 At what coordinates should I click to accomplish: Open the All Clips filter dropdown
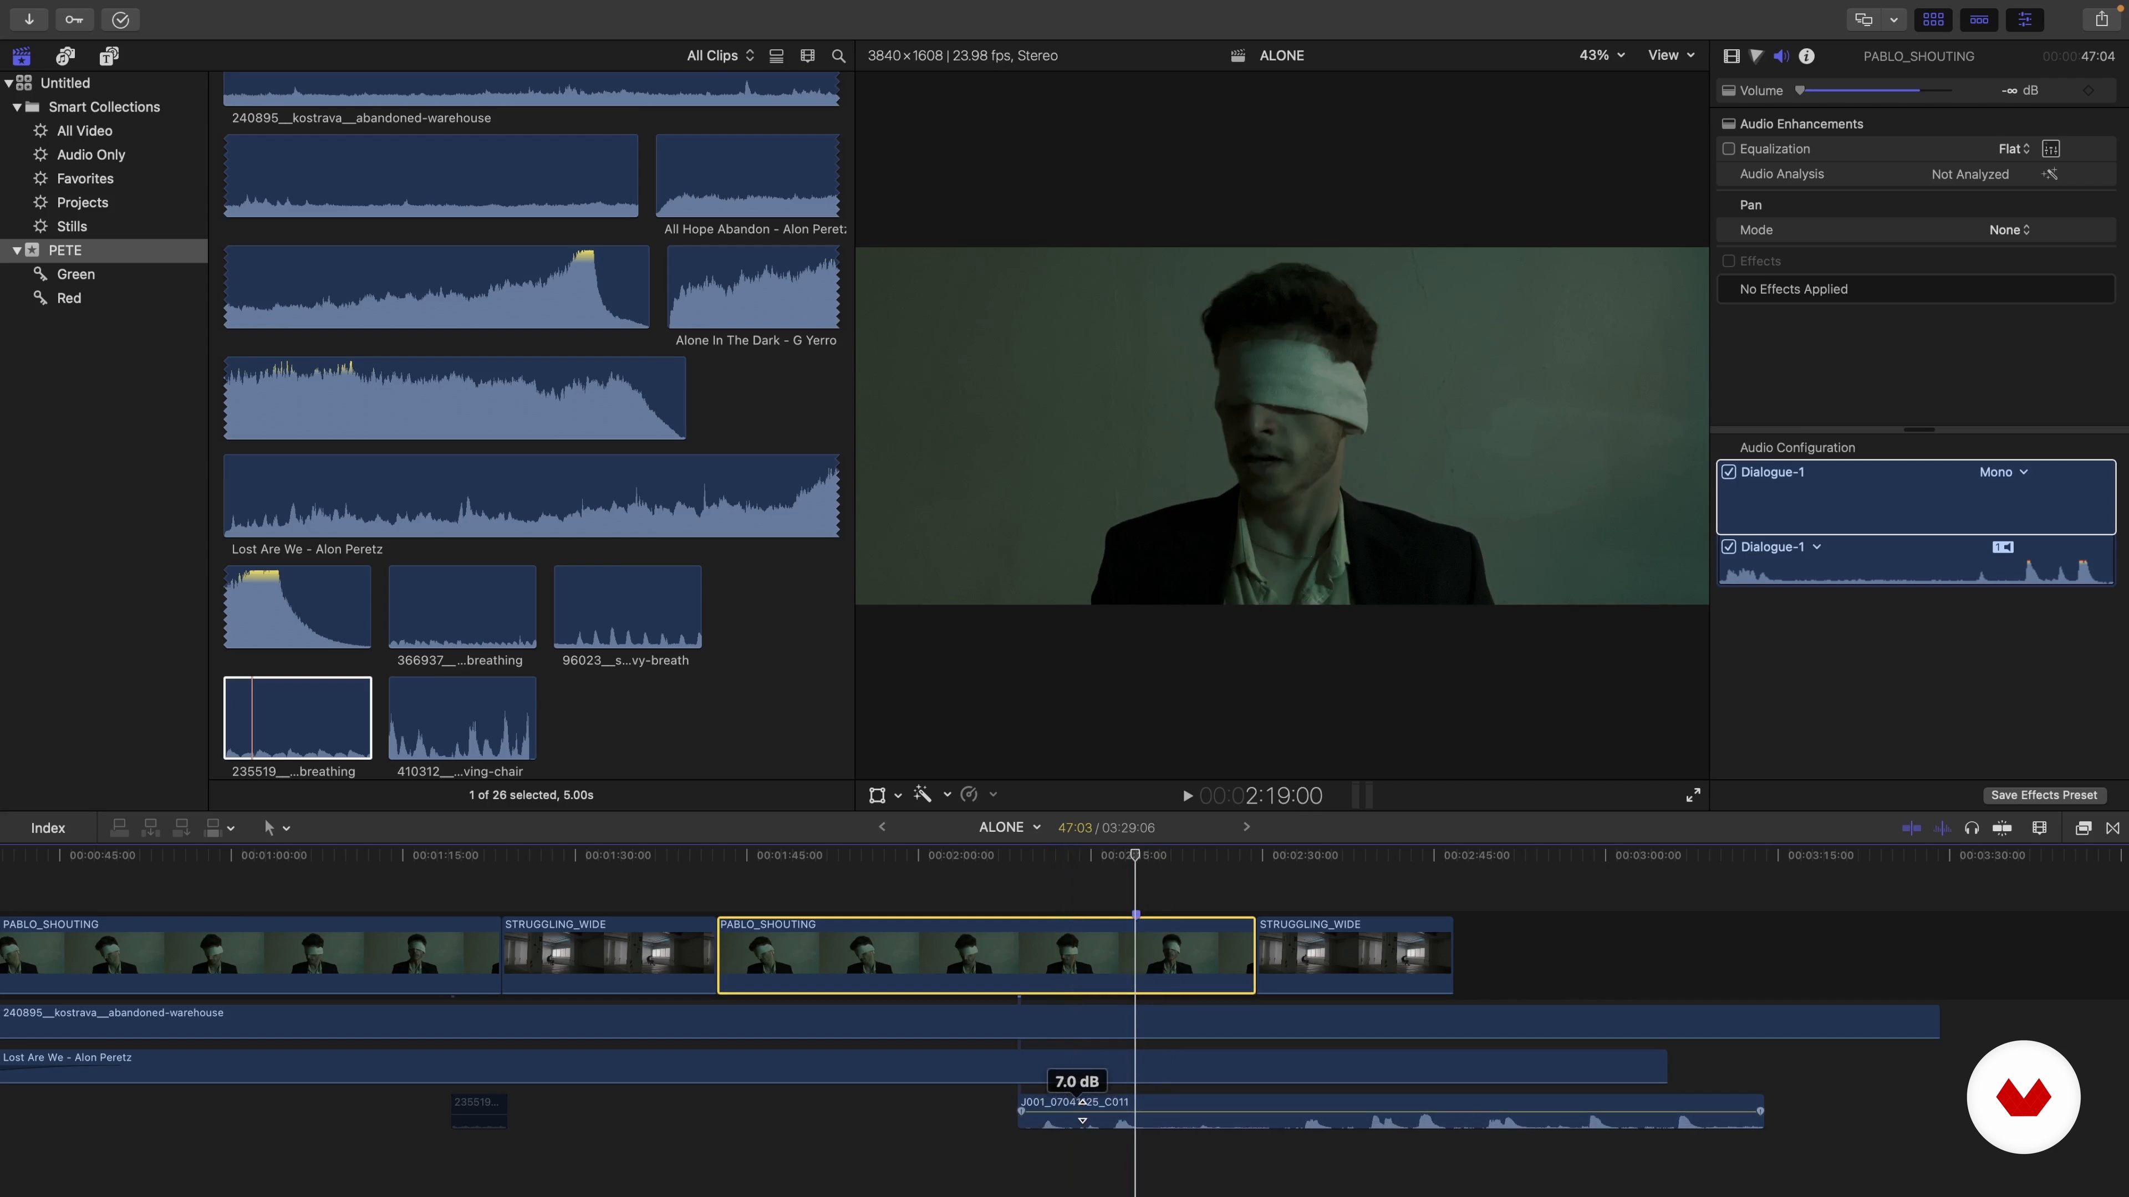click(720, 55)
